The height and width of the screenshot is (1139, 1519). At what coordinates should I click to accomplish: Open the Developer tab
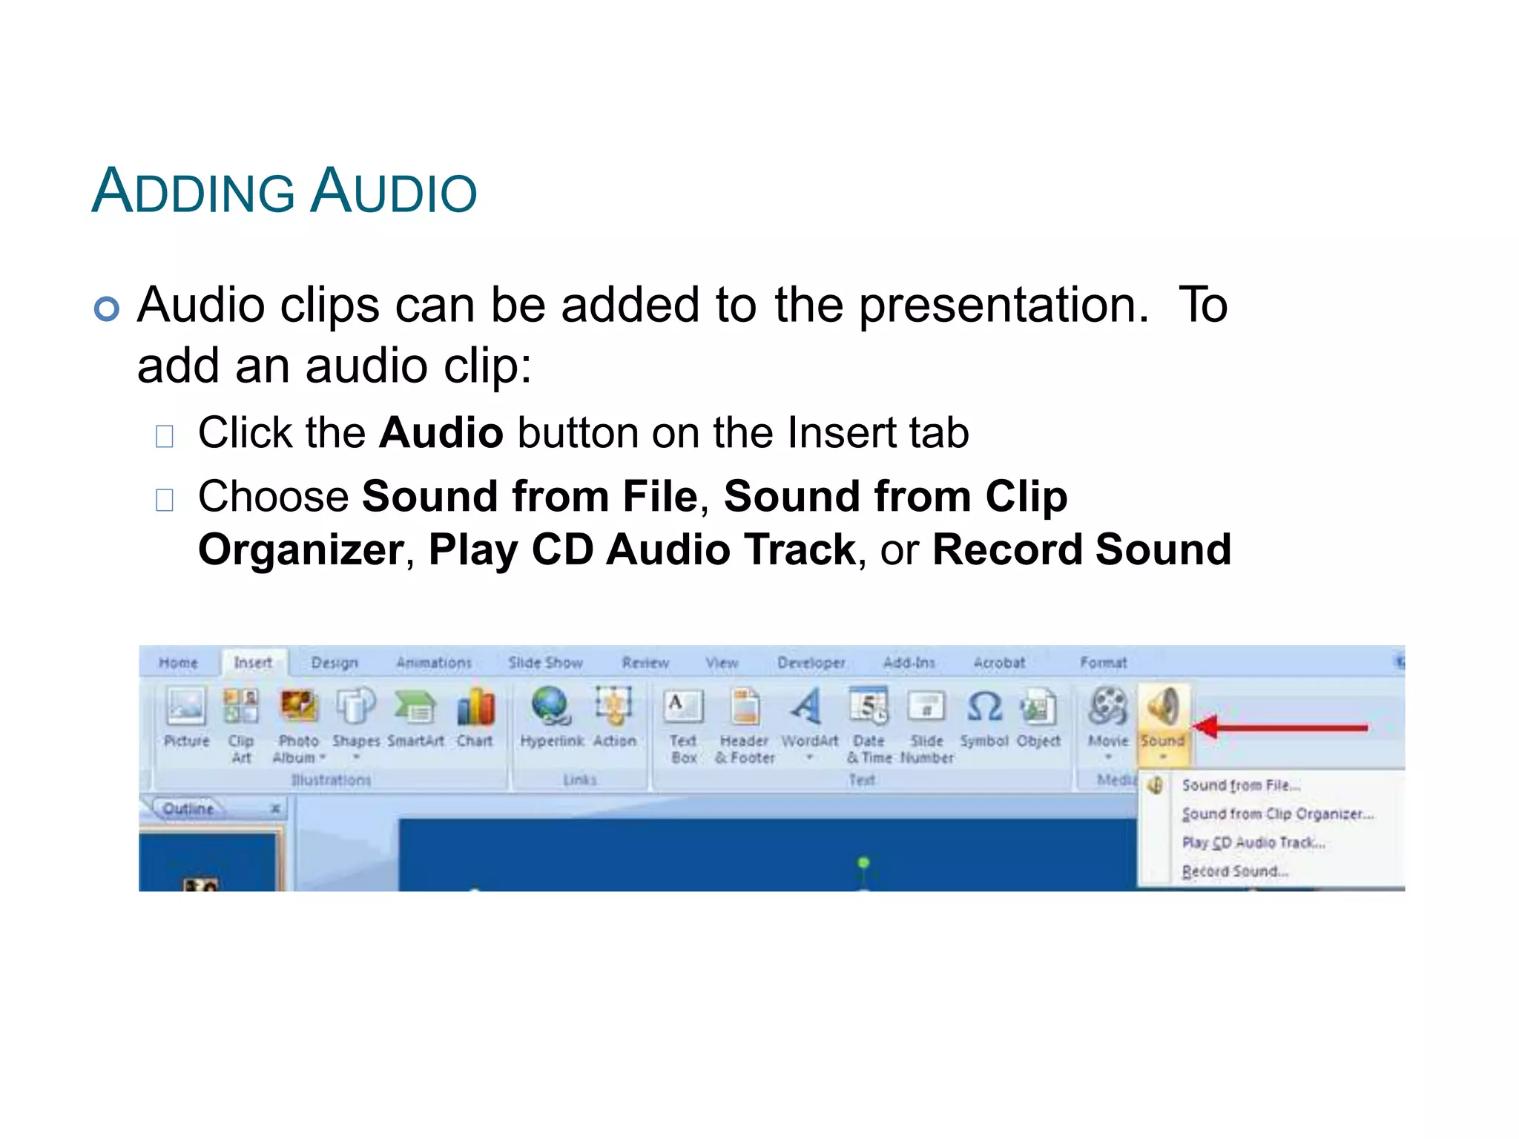click(811, 662)
